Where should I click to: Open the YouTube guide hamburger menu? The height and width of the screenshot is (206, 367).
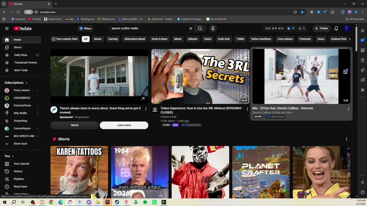click(7, 28)
